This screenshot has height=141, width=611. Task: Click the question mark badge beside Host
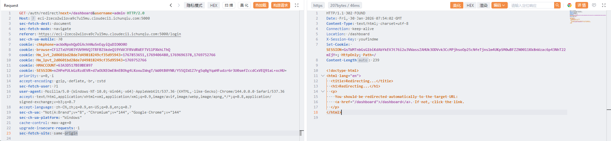coord(33,18)
